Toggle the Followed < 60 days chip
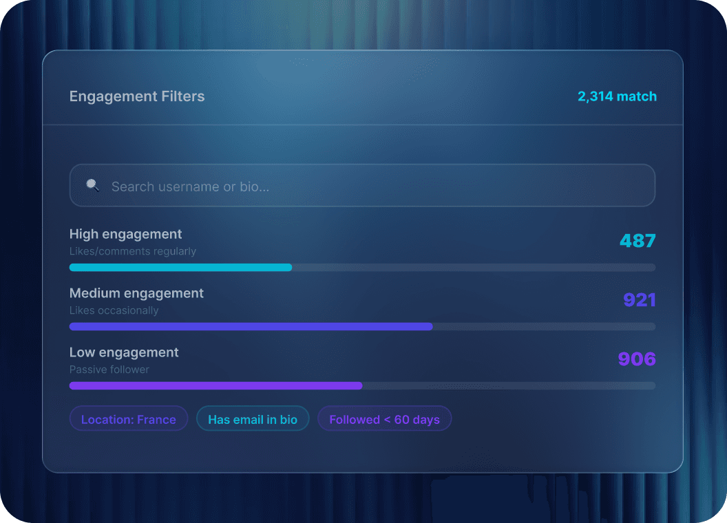 point(384,418)
